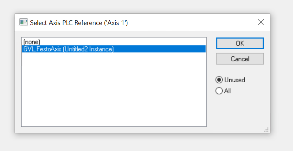This screenshot has width=293, height=151.
Task: Click the 'Untitled2 Instance' text in list
Action: 89,49
